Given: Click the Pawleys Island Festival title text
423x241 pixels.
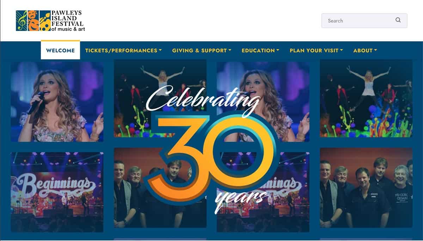Looking at the screenshot, I should coord(68,21).
